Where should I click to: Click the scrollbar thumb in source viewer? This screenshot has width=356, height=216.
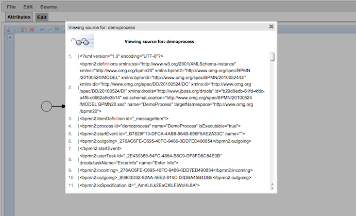pyautogui.click(x=272, y=57)
